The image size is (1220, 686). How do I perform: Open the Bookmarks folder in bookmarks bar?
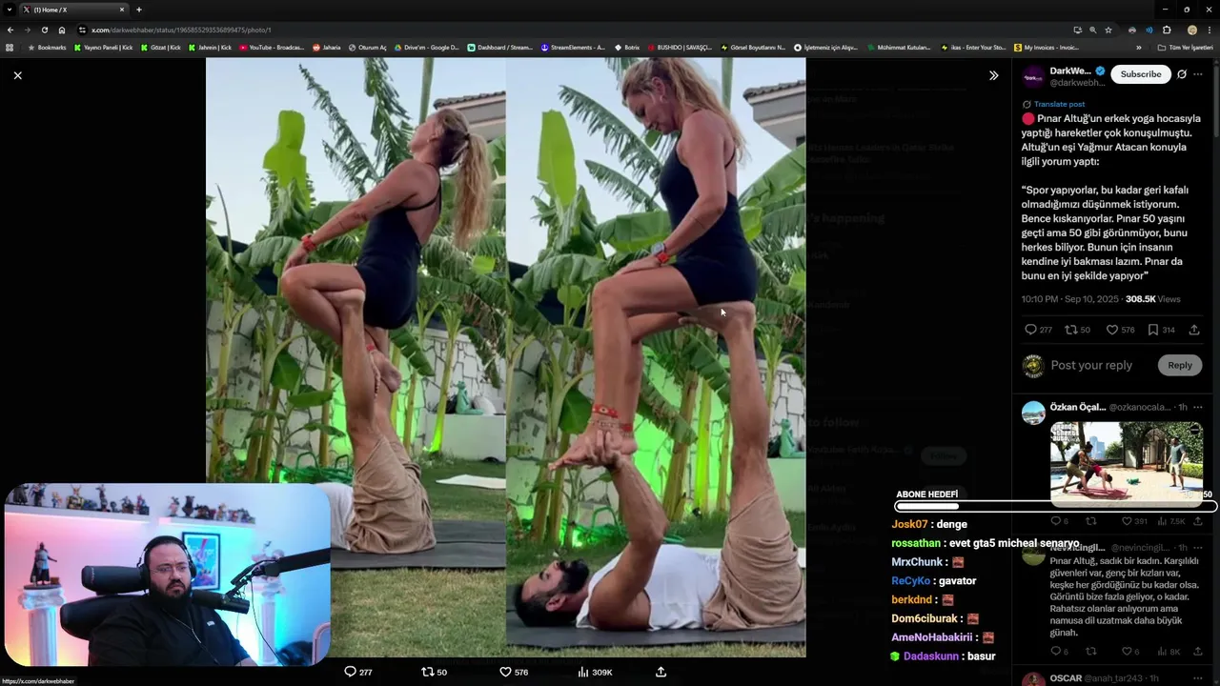click(x=48, y=47)
